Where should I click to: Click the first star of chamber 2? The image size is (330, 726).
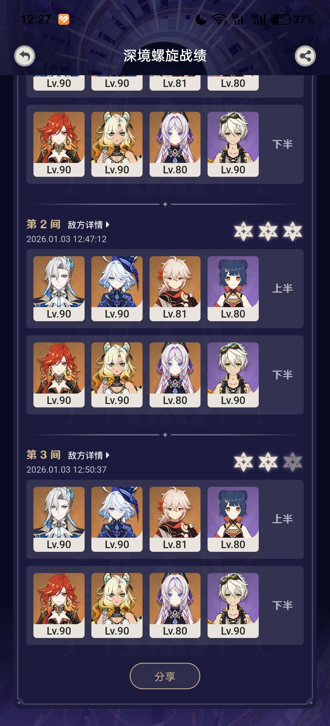click(244, 231)
